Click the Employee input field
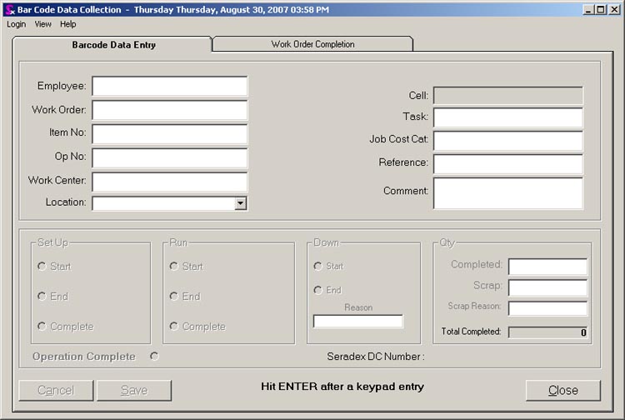625x420 pixels. [169, 87]
